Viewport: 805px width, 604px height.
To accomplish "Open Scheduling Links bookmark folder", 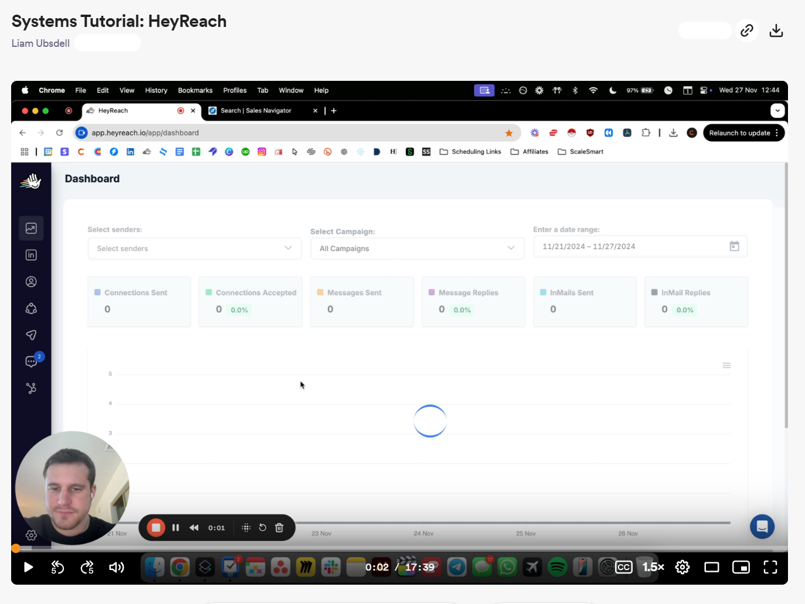I will coord(470,152).
